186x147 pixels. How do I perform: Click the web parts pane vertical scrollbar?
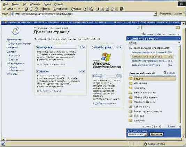click(180, 84)
